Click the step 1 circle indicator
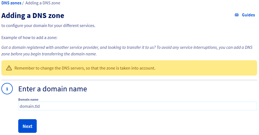Screen dimensions: 259x135 pyautogui.click(x=7, y=89)
